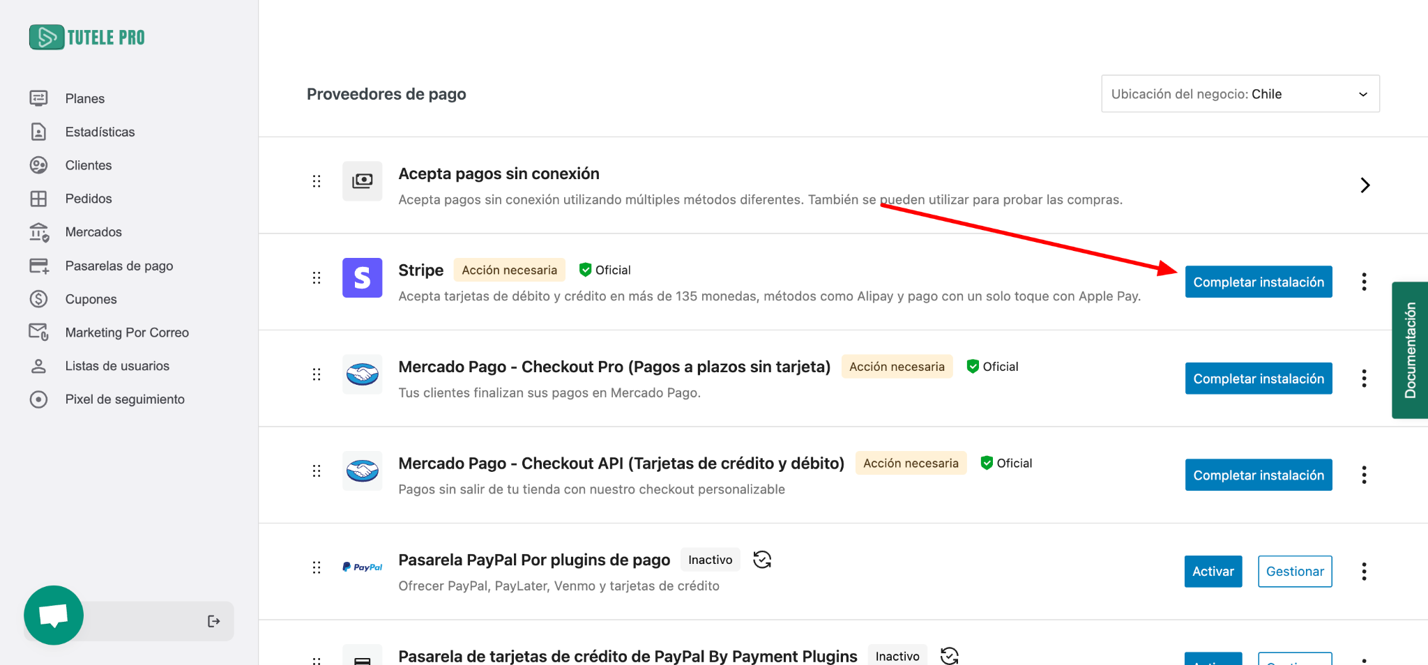Click the Proveedores de pago heading
The image size is (1428, 665).
coord(386,94)
